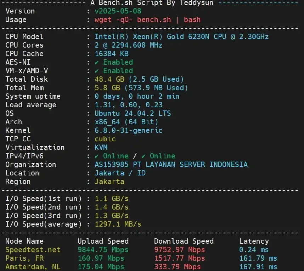Click the Amsterdam upload speed 175.04 Mbps
The width and height of the screenshot is (304, 271).
(x=101, y=267)
